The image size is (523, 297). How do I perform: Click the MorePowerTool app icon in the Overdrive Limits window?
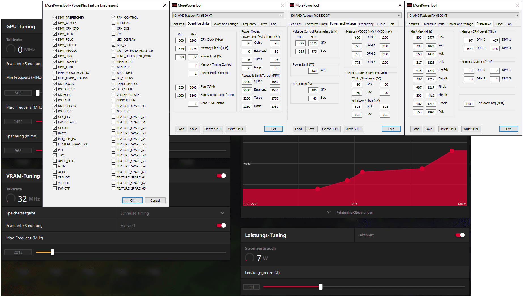[x=174, y=5]
